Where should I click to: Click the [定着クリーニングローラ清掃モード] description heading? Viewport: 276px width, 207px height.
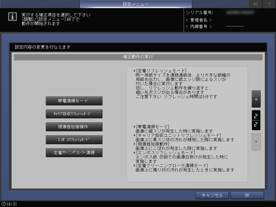[x=171, y=166]
